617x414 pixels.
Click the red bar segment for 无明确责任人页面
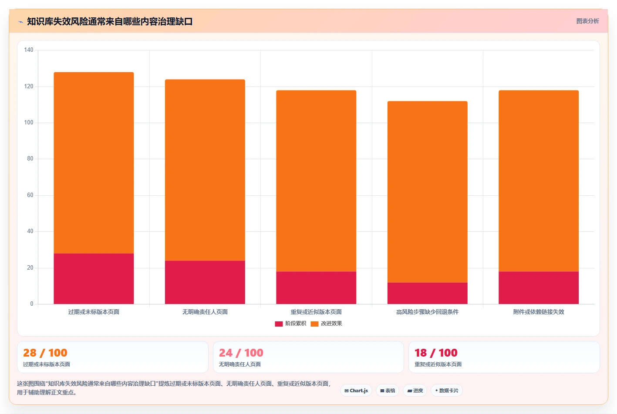click(x=205, y=282)
